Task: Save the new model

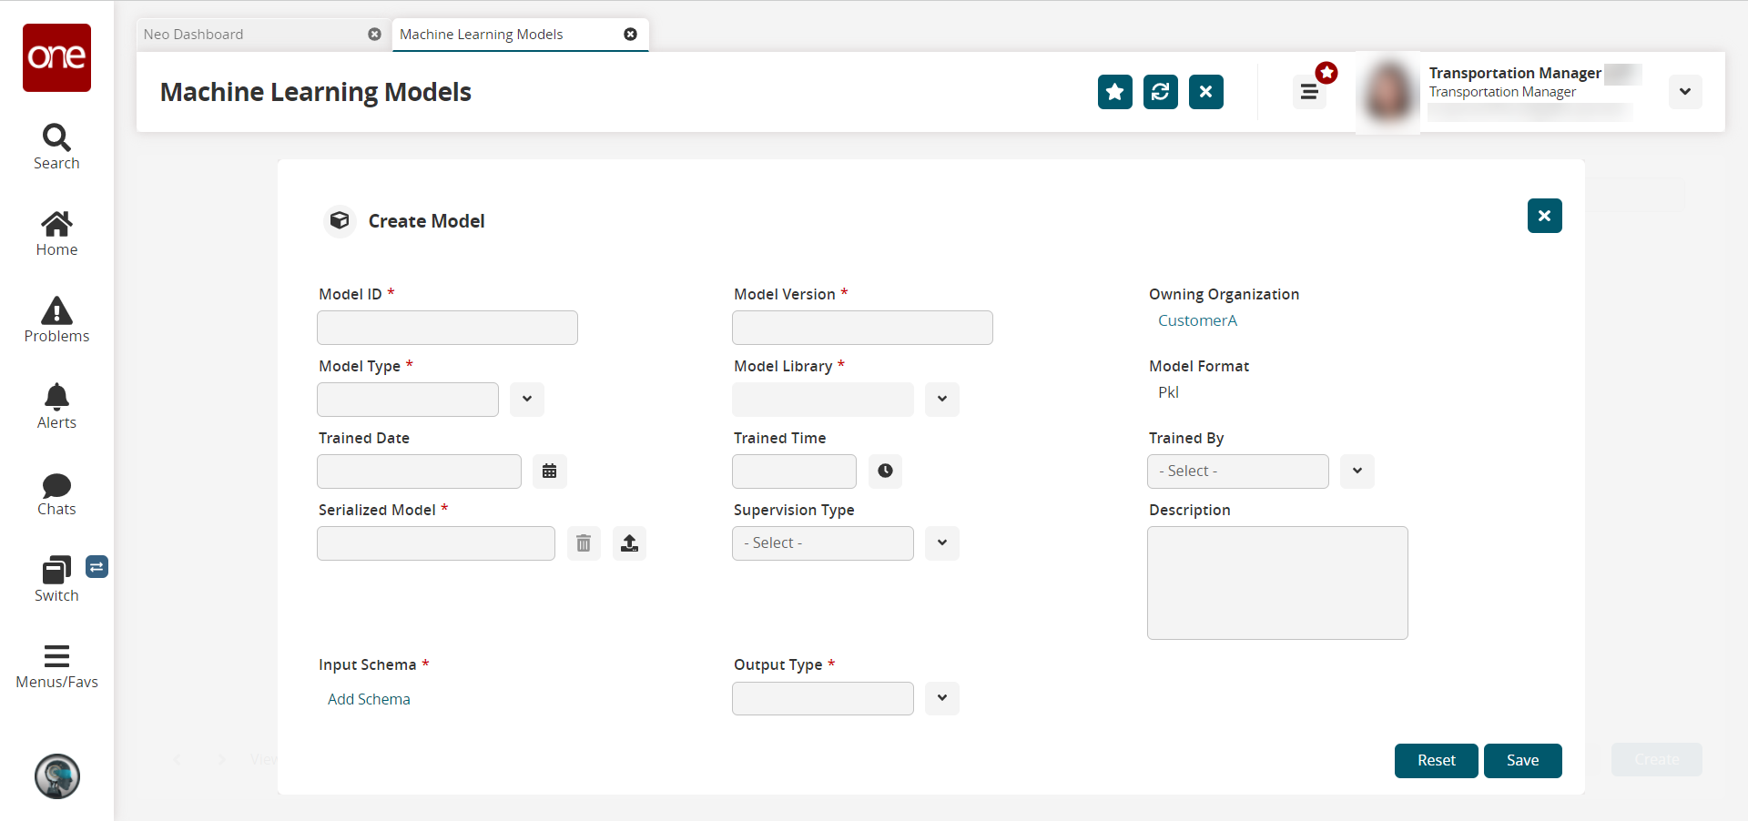Action: 1523,761
